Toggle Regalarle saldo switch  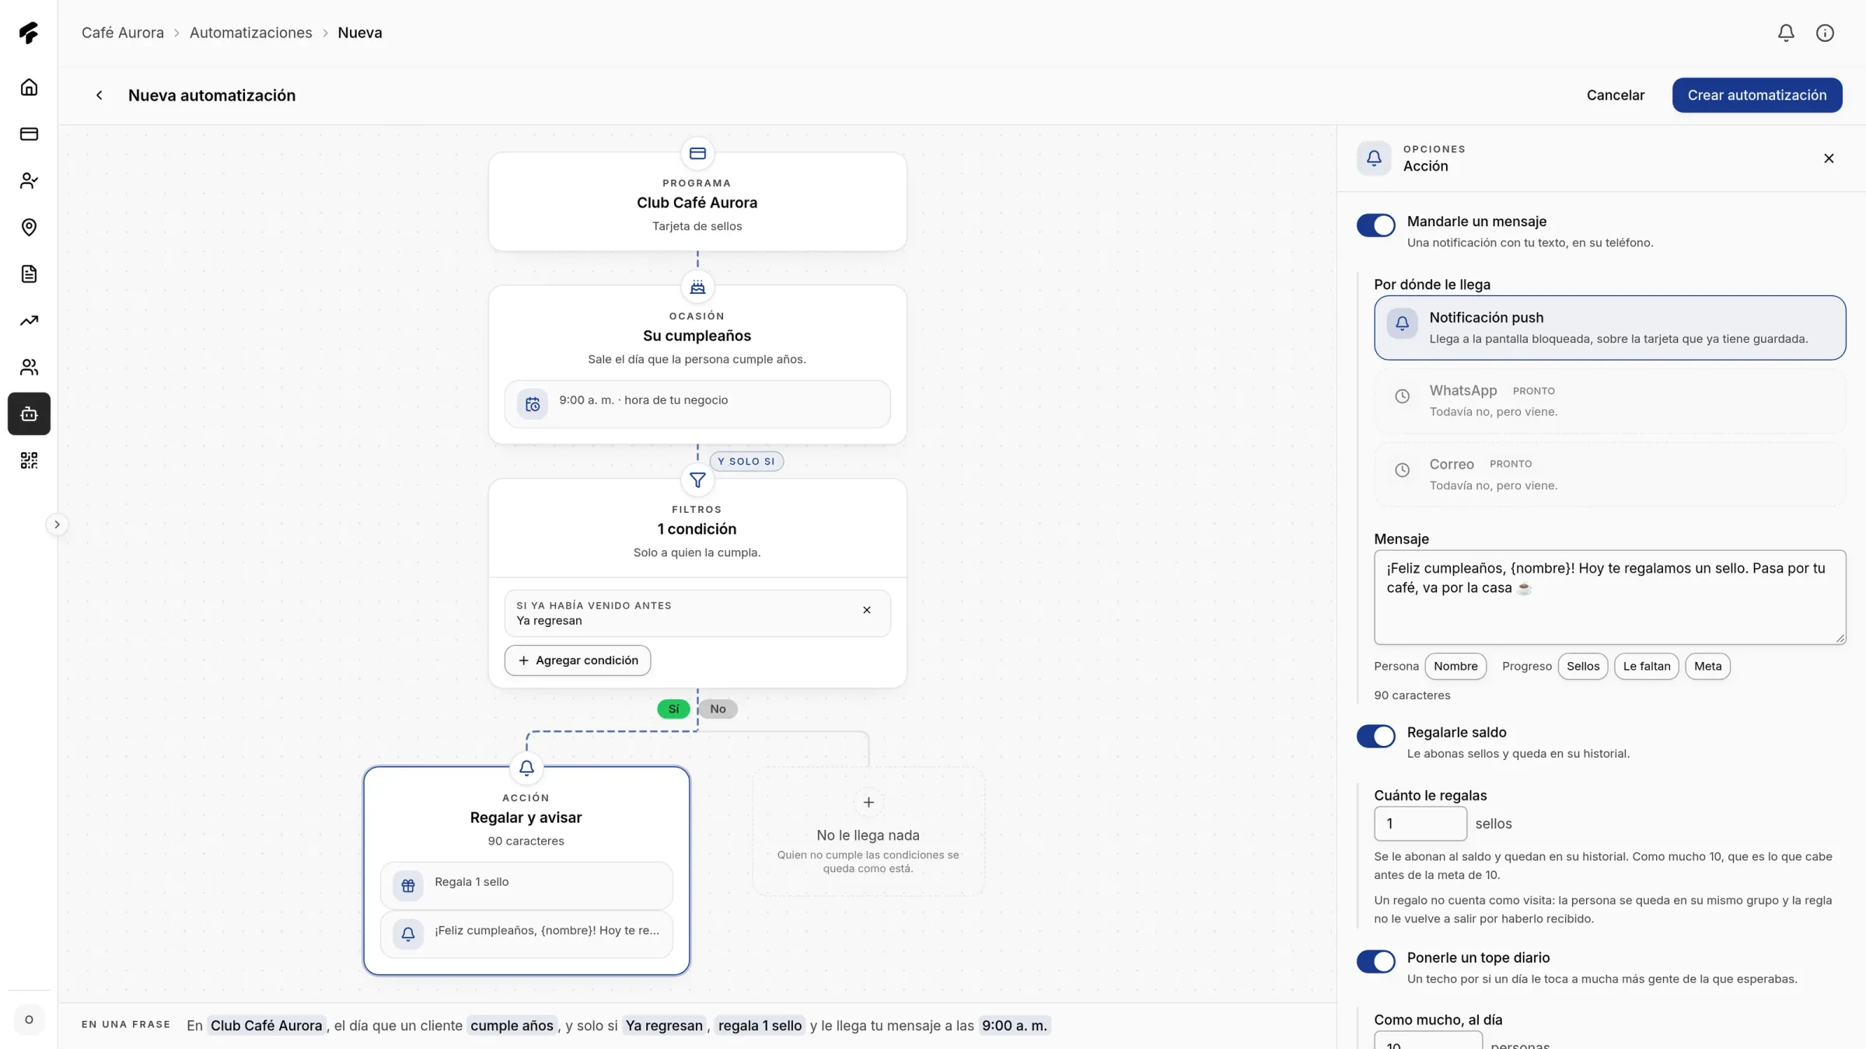1375,736
